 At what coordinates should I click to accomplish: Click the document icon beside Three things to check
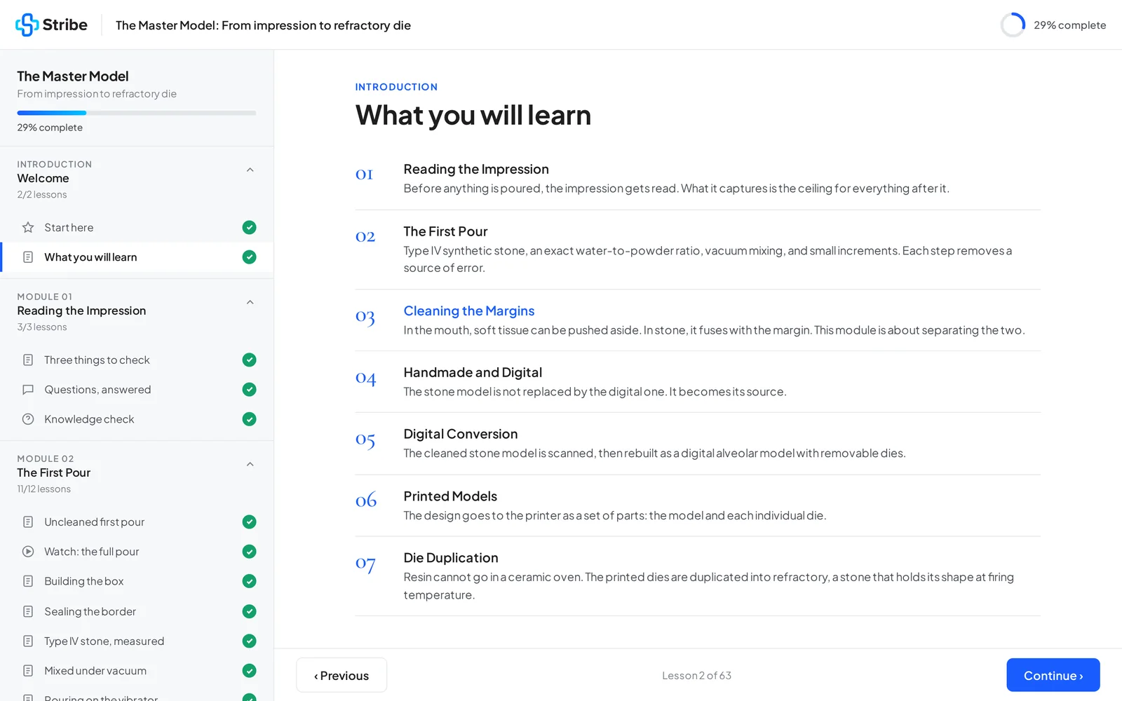point(28,360)
